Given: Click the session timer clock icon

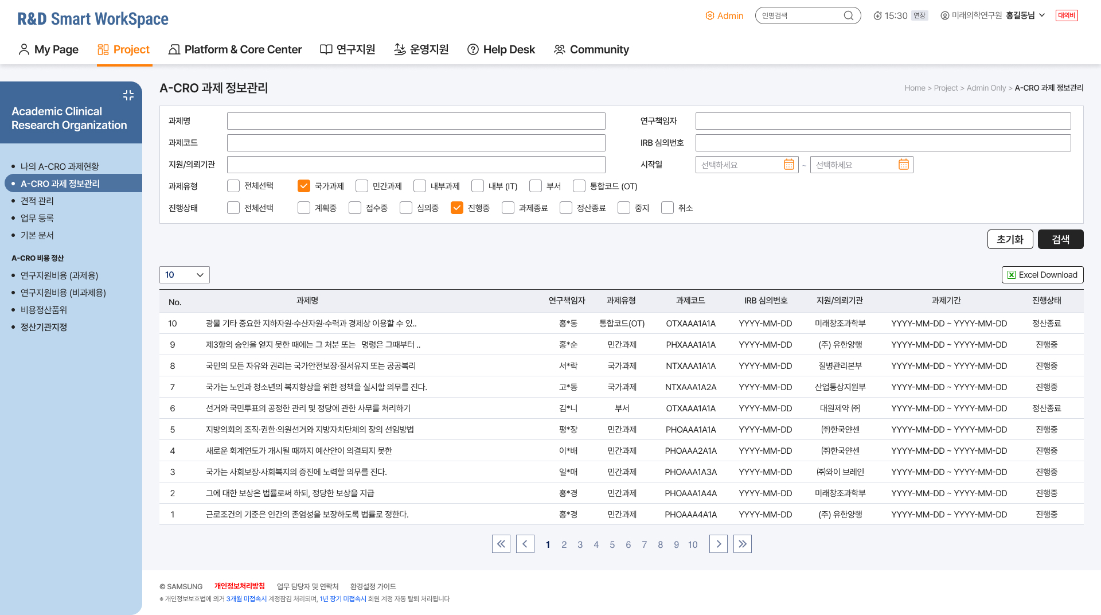Looking at the screenshot, I should coord(877,15).
